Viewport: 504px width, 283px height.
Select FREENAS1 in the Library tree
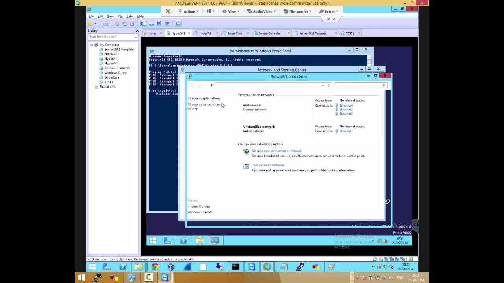(x=111, y=54)
